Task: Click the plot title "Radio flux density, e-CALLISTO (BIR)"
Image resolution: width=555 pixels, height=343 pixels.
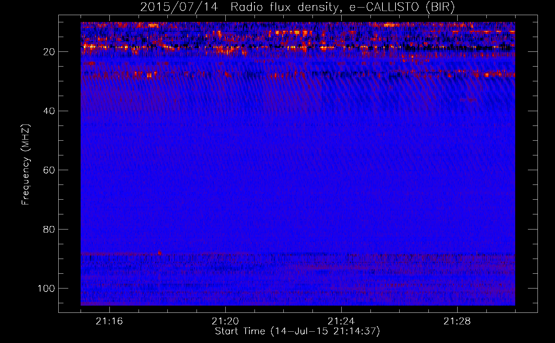Action: (x=342, y=7)
